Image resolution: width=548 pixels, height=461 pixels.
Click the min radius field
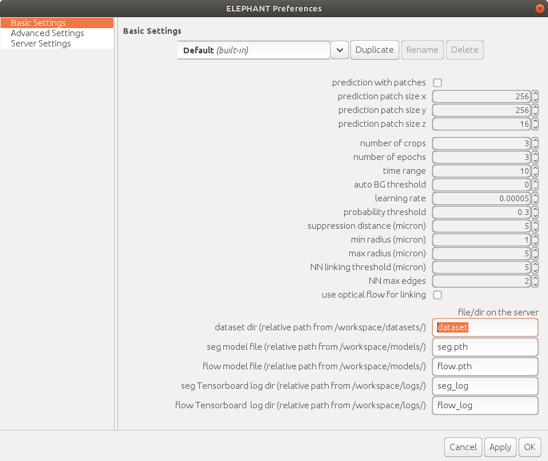pyautogui.click(x=481, y=240)
